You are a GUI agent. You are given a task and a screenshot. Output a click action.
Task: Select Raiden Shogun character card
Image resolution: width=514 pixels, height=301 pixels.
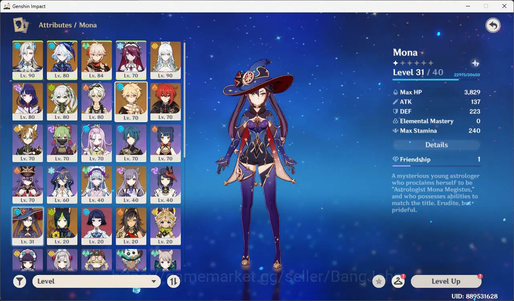coord(28,102)
